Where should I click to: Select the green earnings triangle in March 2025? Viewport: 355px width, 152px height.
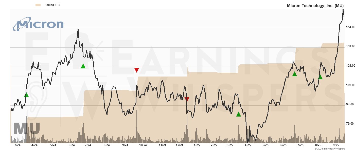(238, 114)
